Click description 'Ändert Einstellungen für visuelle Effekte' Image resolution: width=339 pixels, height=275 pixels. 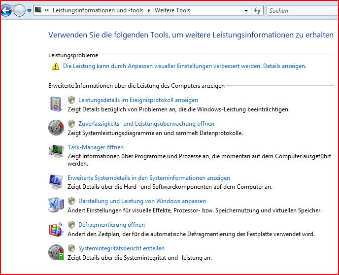195,210
